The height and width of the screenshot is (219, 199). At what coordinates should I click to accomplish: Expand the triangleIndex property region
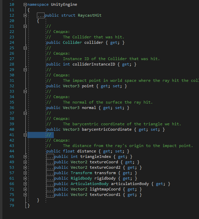click(x=25, y=157)
